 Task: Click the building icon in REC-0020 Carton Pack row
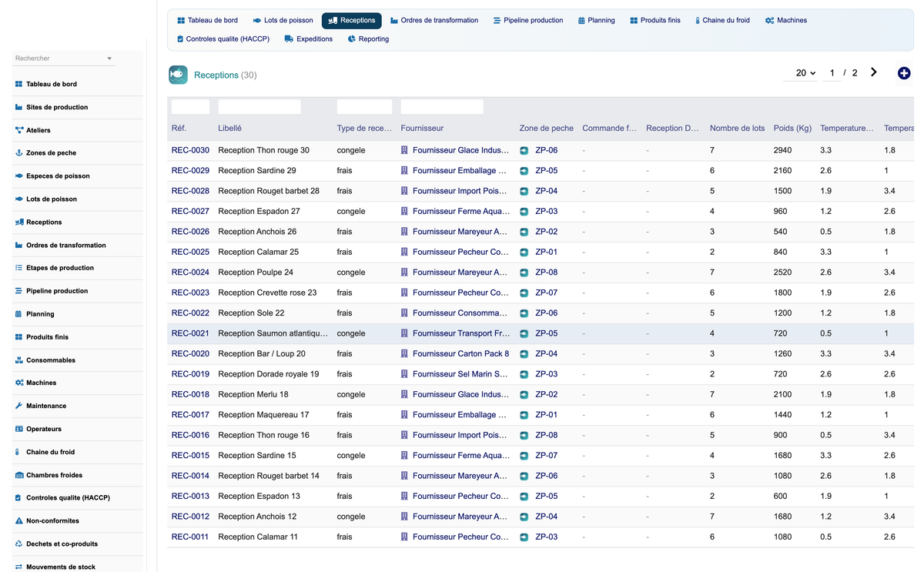404,354
